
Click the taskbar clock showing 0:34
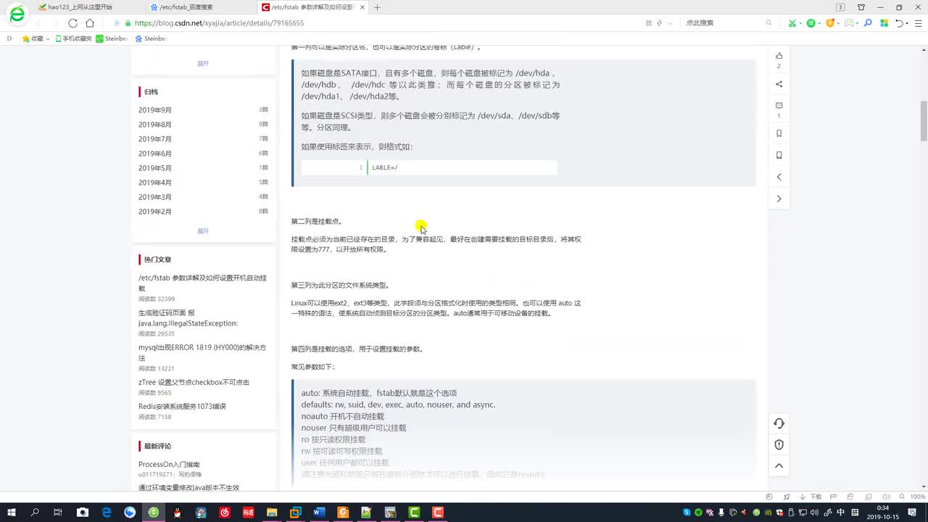[x=883, y=513]
